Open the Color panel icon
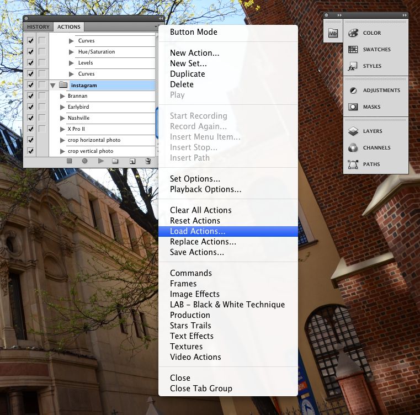Screen dimensions: 420x415 (353, 33)
